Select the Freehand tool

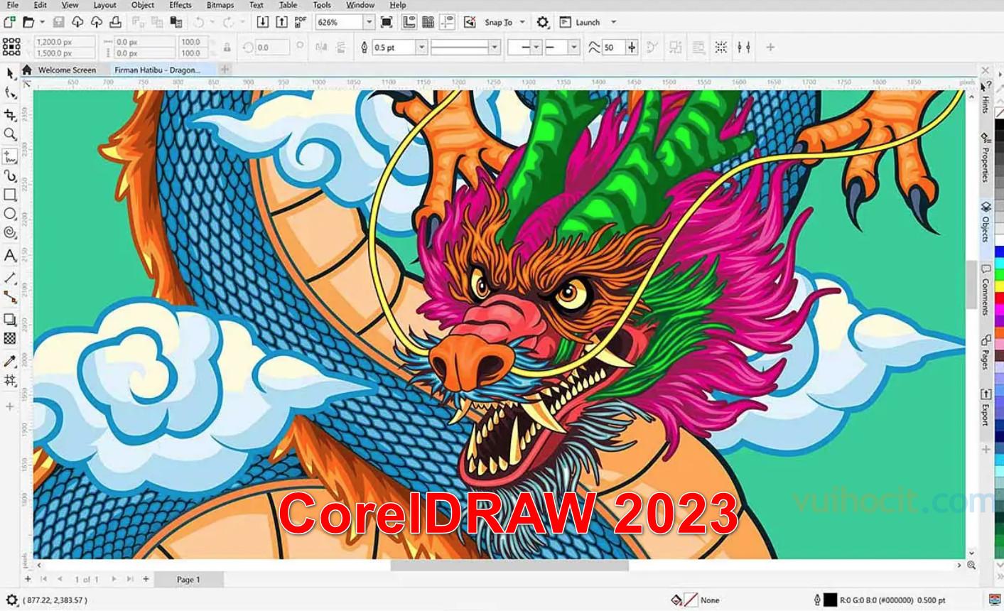tap(10, 156)
